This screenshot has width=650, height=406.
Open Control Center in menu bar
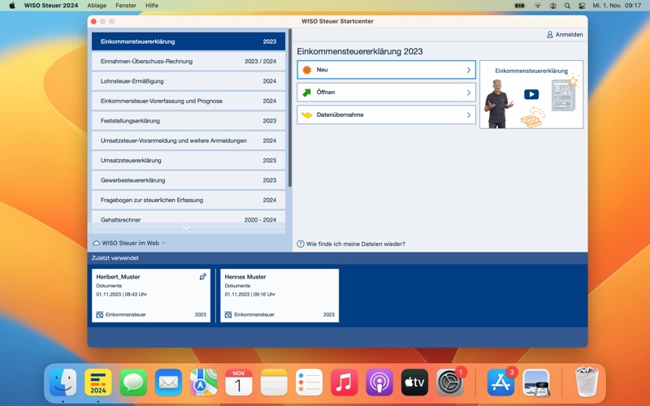point(582,6)
